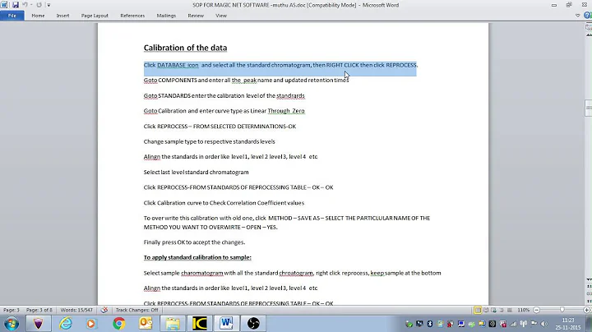Click the 'To apply standard calibration to sample:' heading
The image size is (592, 332).
click(197, 257)
